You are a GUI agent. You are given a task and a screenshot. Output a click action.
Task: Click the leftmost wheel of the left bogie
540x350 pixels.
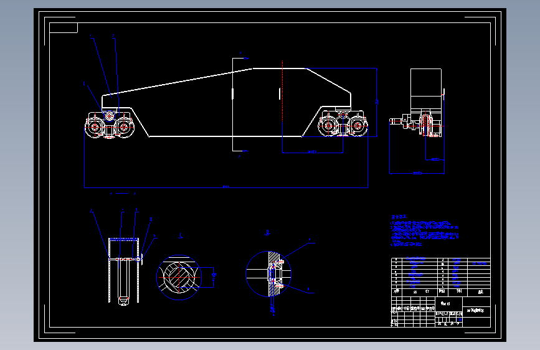pos(95,127)
